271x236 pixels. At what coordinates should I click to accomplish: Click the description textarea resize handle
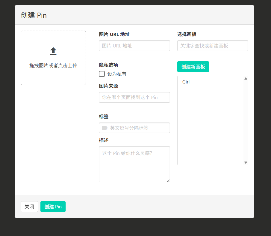(168, 180)
